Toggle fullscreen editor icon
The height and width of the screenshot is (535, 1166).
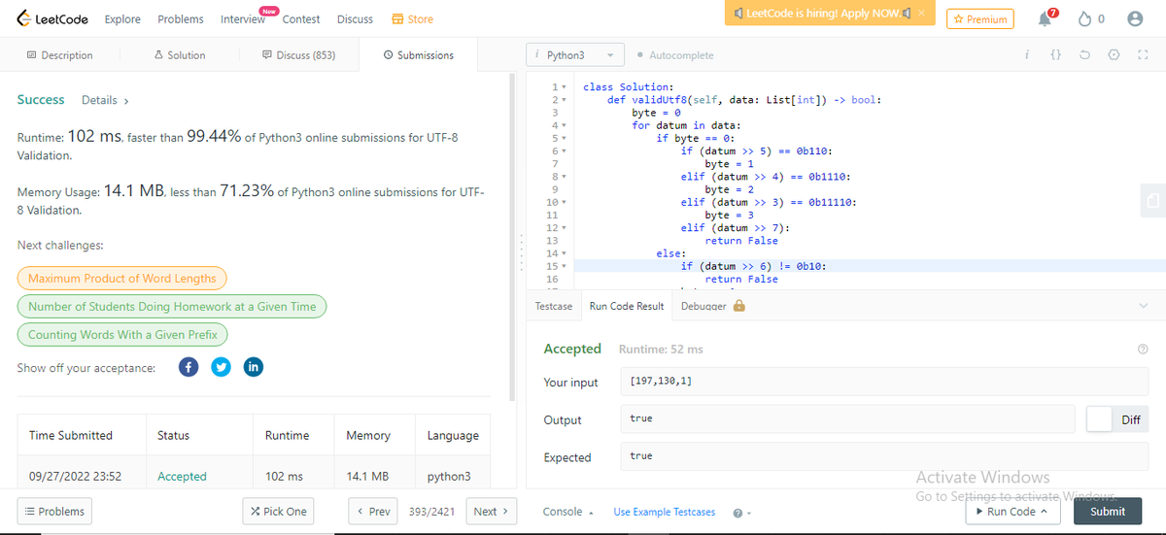(1143, 55)
